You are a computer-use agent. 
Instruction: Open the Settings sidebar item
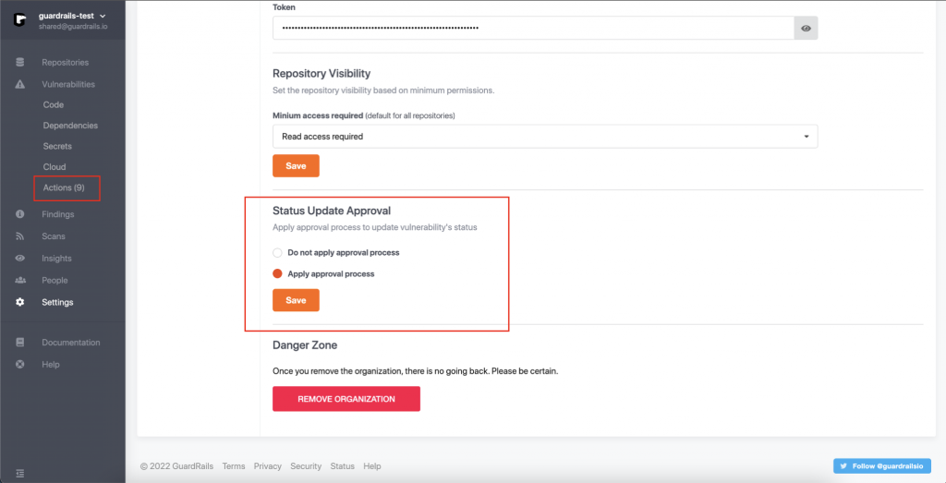click(x=57, y=302)
